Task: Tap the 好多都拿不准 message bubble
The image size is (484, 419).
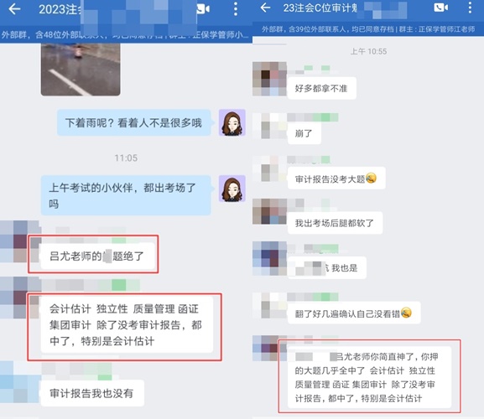Action: point(321,89)
